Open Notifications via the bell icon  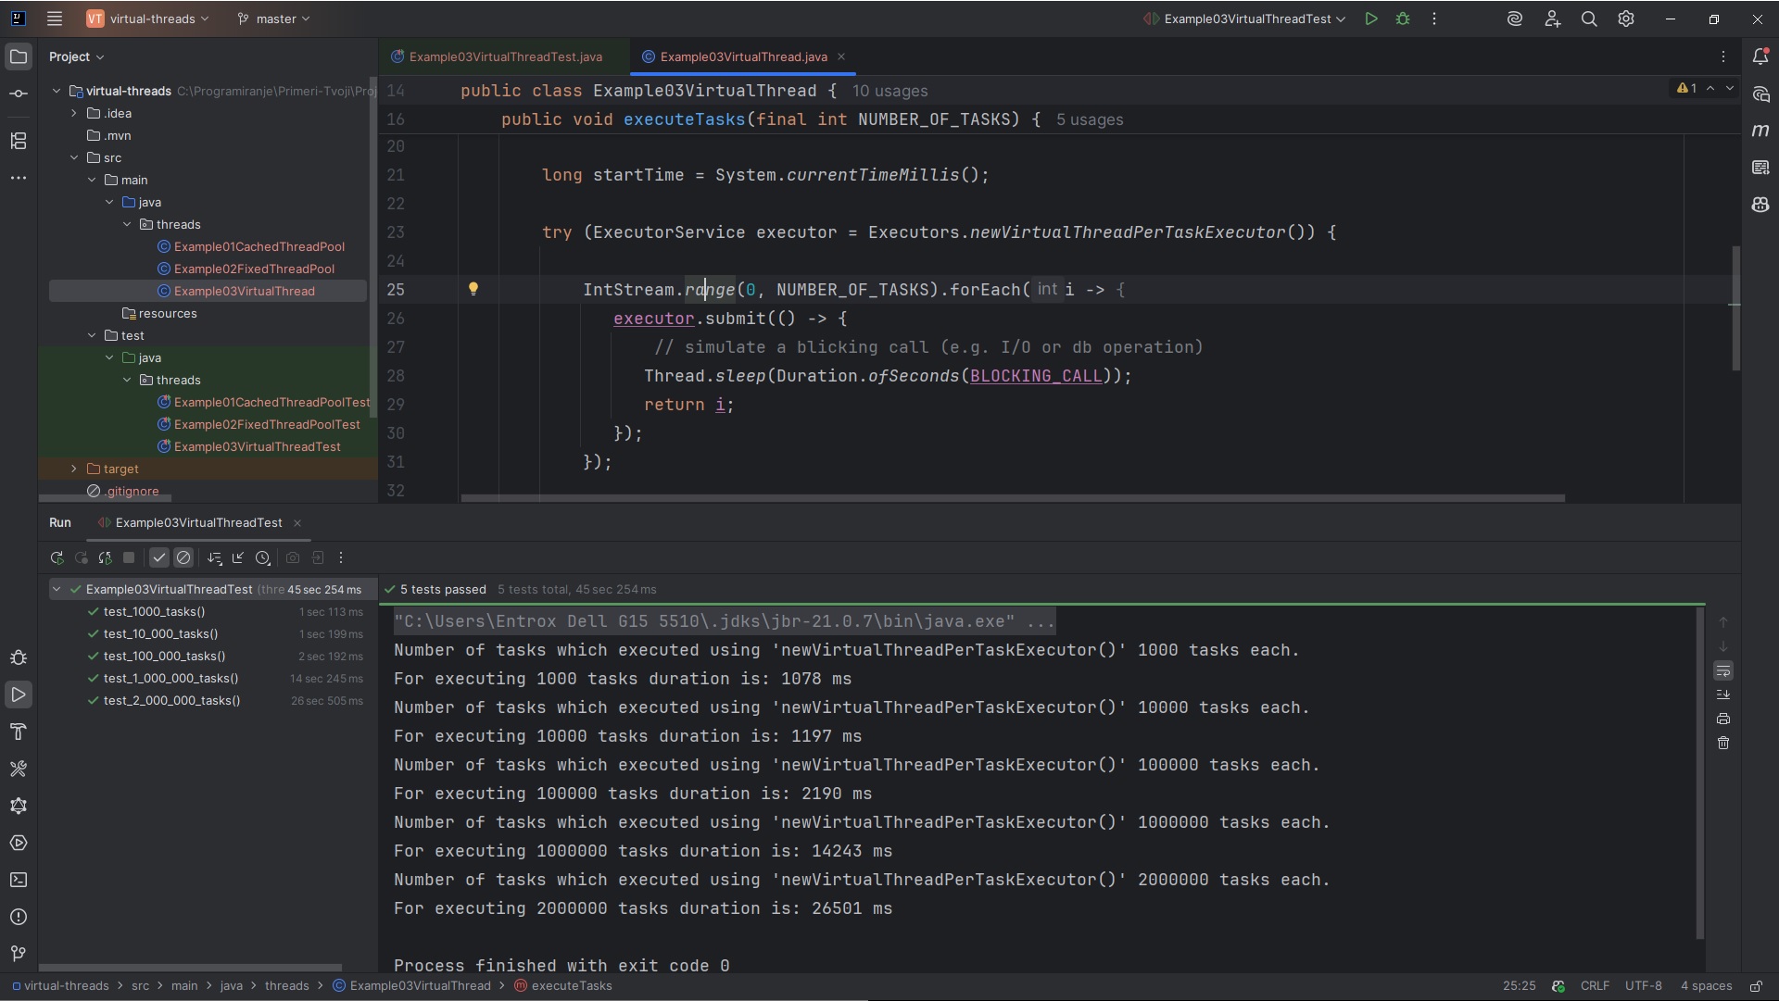click(1762, 56)
